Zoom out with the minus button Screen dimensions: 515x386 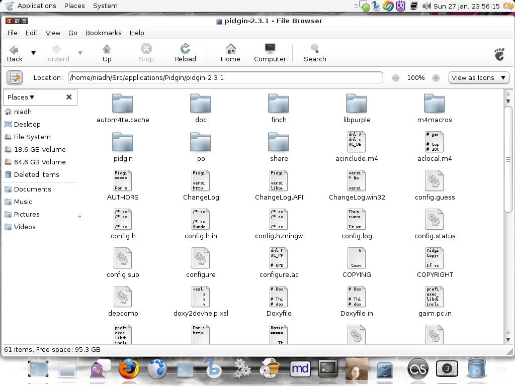396,78
